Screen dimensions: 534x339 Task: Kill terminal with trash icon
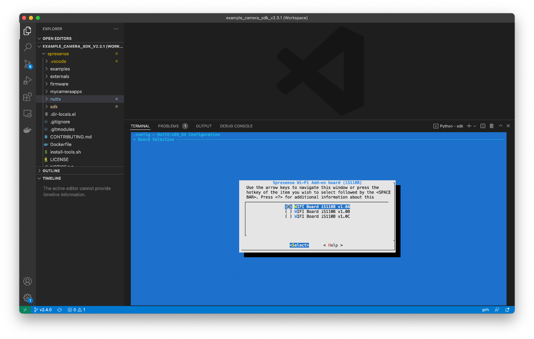pyautogui.click(x=492, y=126)
